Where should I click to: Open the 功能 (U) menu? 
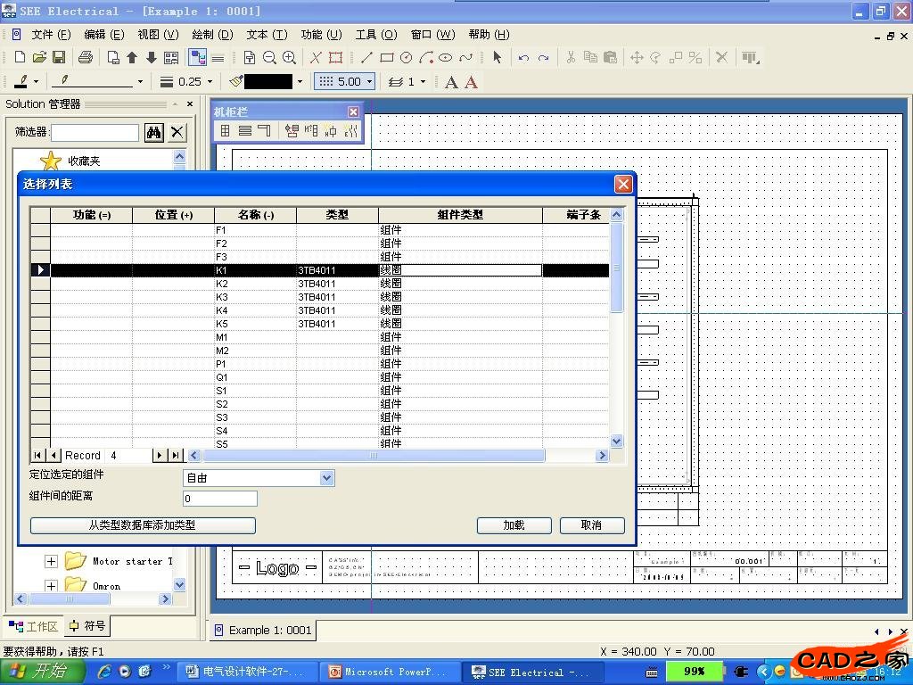coord(321,35)
